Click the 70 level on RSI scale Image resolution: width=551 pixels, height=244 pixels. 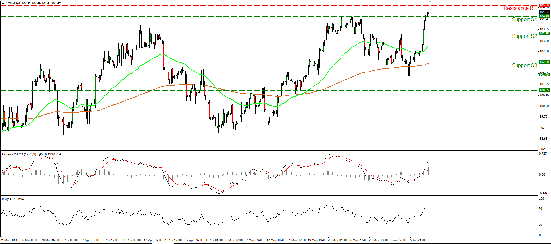pos(540,209)
